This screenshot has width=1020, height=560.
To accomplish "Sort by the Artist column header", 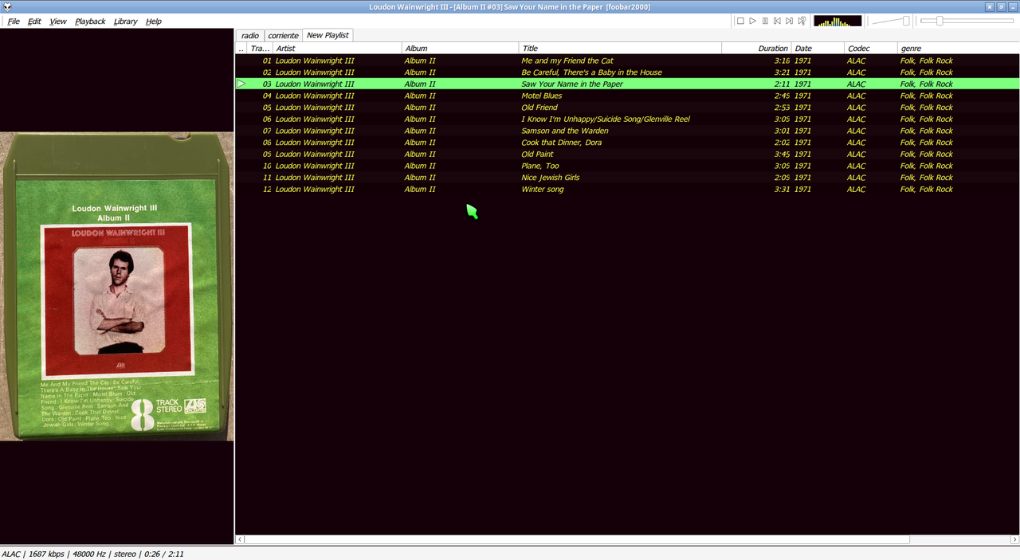I will click(x=337, y=49).
